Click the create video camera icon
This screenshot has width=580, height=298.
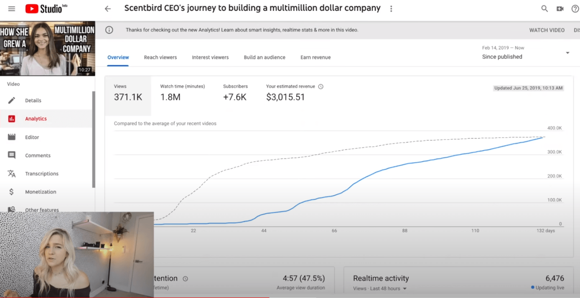(560, 9)
